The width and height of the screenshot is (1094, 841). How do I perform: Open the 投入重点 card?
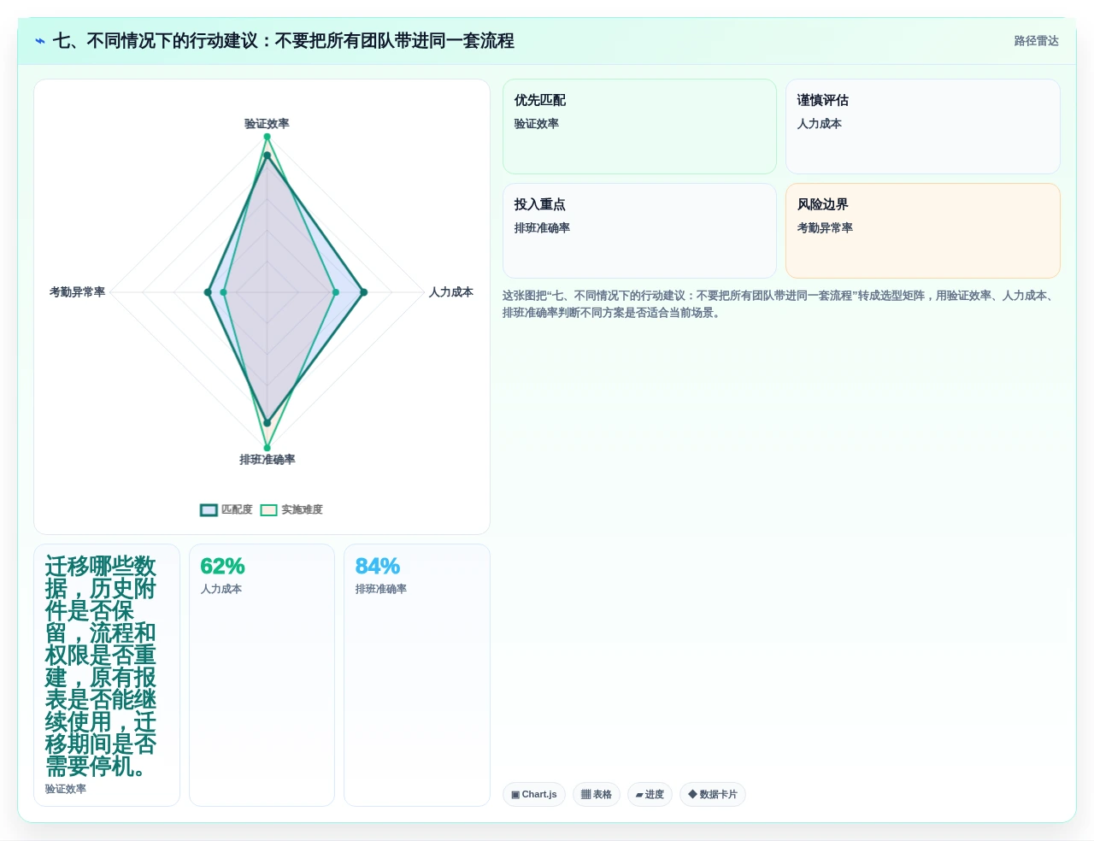coord(639,231)
